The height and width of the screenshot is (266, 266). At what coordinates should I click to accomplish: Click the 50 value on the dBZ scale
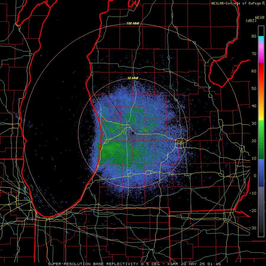pos(254,89)
